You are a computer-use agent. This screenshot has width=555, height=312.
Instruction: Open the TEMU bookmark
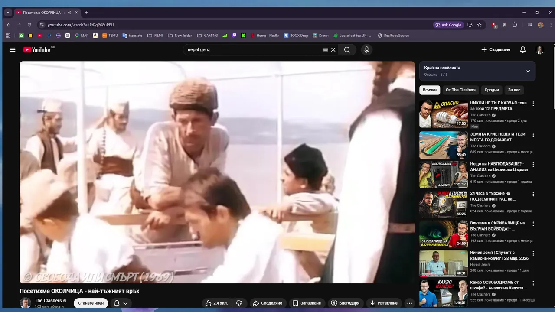coord(110,36)
